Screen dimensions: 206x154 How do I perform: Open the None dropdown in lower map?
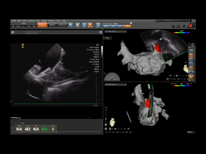(x=191, y=132)
